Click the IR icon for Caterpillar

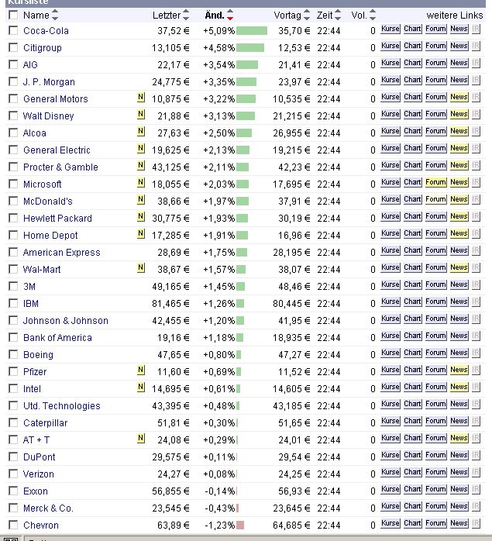pos(476,422)
